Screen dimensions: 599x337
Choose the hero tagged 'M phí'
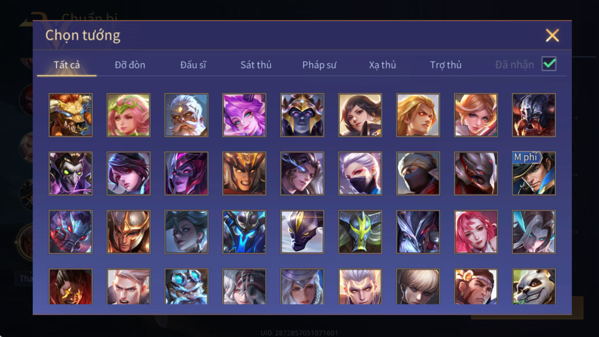[534, 174]
